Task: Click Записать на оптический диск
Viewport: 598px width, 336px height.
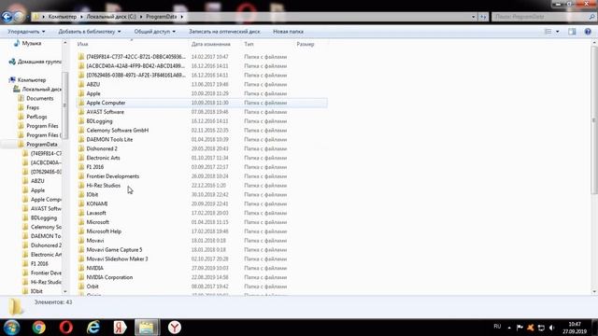Action: click(224, 32)
